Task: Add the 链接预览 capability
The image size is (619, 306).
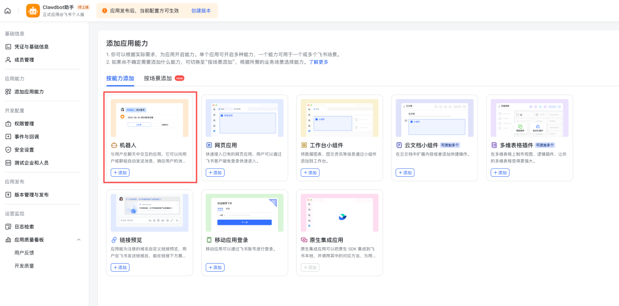Action: point(120,267)
